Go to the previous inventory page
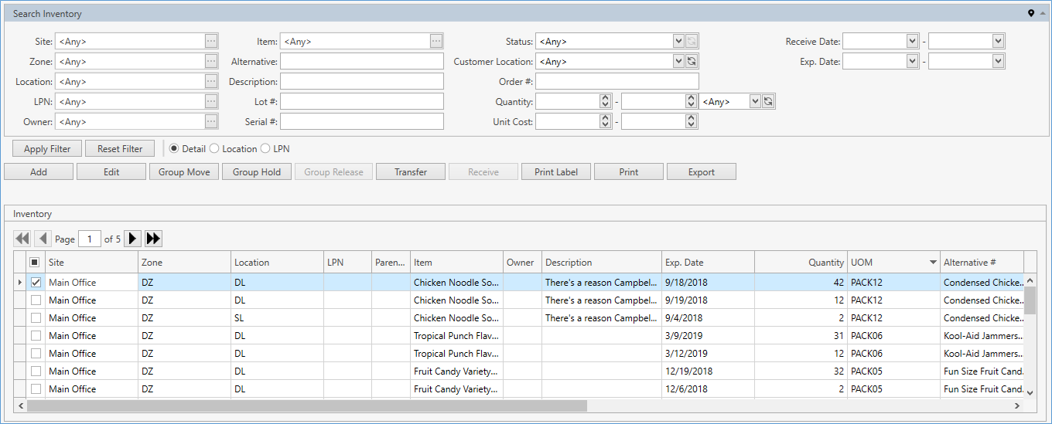The width and height of the screenshot is (1052, 424). point(43,239)
